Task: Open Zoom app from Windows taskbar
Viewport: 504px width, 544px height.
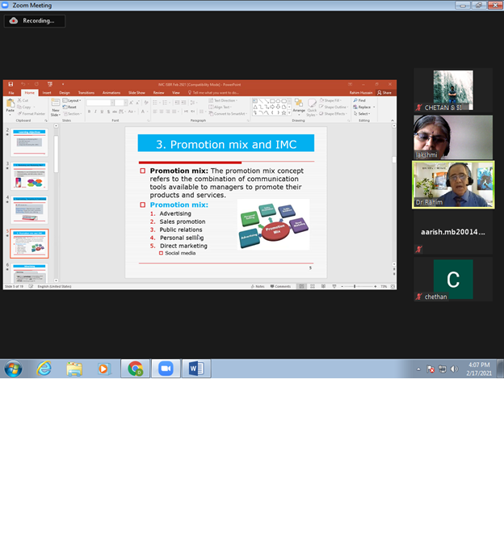Action: point(167,369)
